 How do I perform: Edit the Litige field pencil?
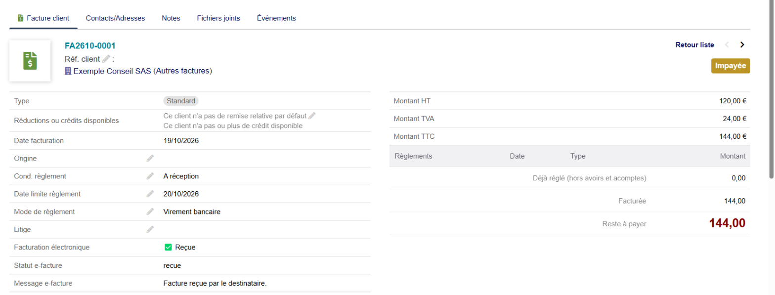pyautogui.click(x=150, y=230)
